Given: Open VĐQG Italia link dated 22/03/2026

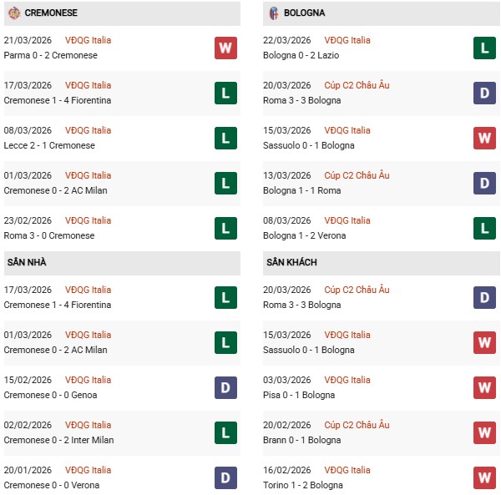Looking at the screenshot, I should click(x=347, y=40).
